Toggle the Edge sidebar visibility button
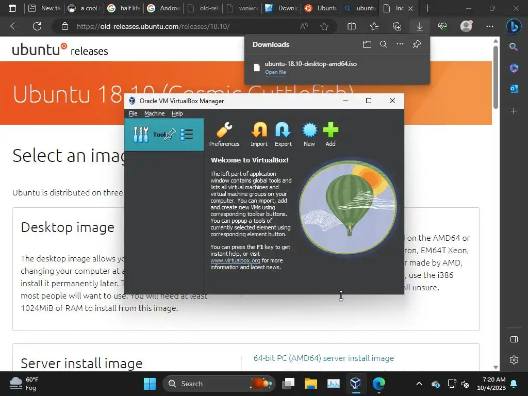The height and width of the screenshot is (396, 528). coord(514,339)
